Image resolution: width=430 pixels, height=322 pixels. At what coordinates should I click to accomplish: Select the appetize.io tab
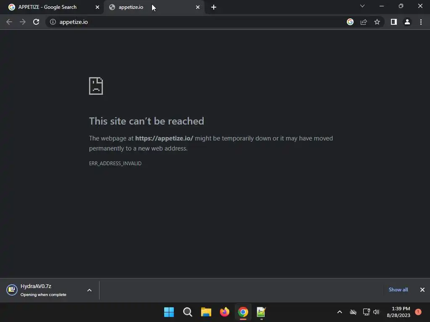(x=154, y=7)
